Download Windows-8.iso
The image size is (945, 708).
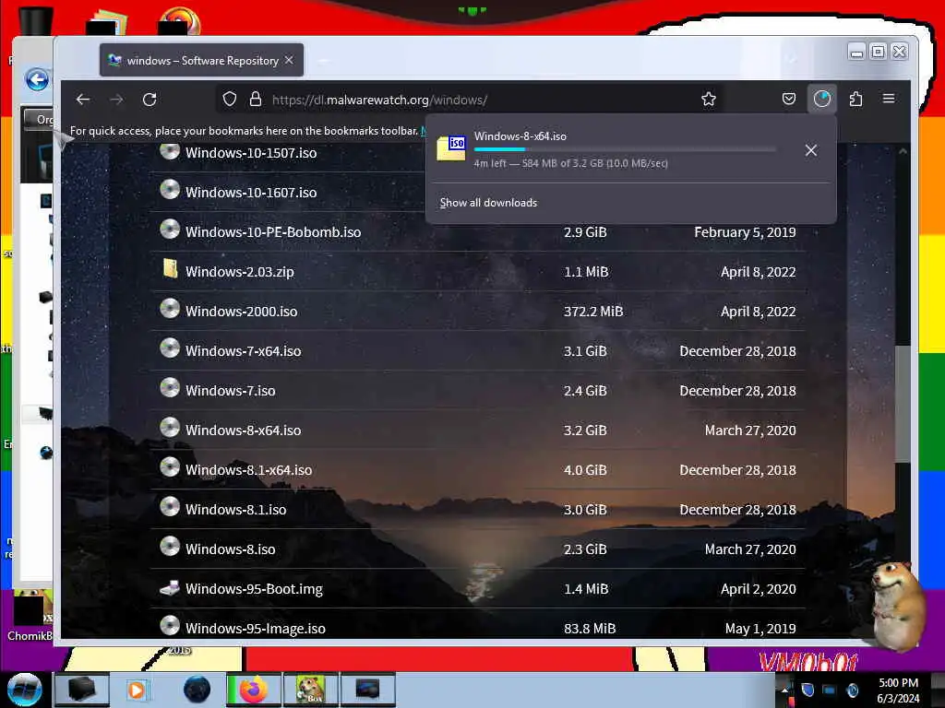click(230, 549)
